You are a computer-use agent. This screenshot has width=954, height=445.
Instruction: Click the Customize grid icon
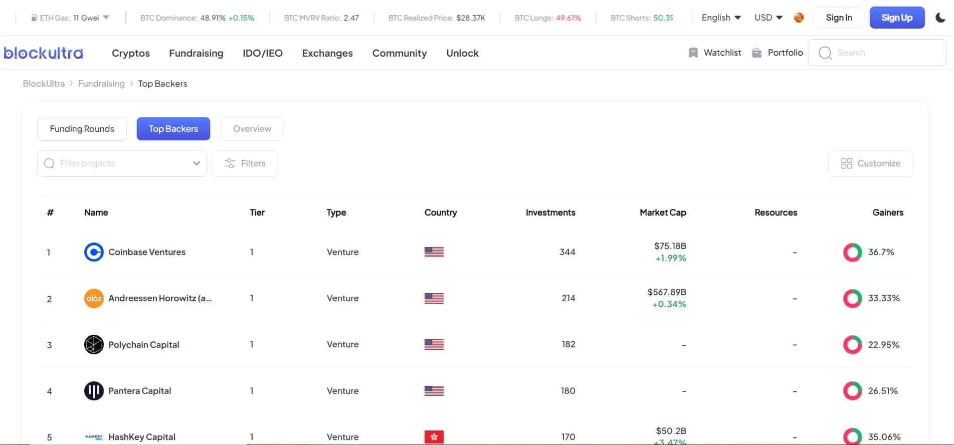point(846,163)
